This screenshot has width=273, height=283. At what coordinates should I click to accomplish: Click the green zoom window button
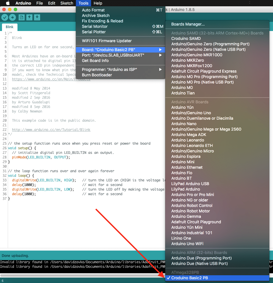15,9
